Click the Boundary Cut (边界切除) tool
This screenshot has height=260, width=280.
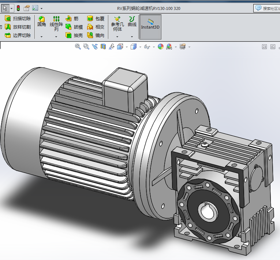pos(18,36)
